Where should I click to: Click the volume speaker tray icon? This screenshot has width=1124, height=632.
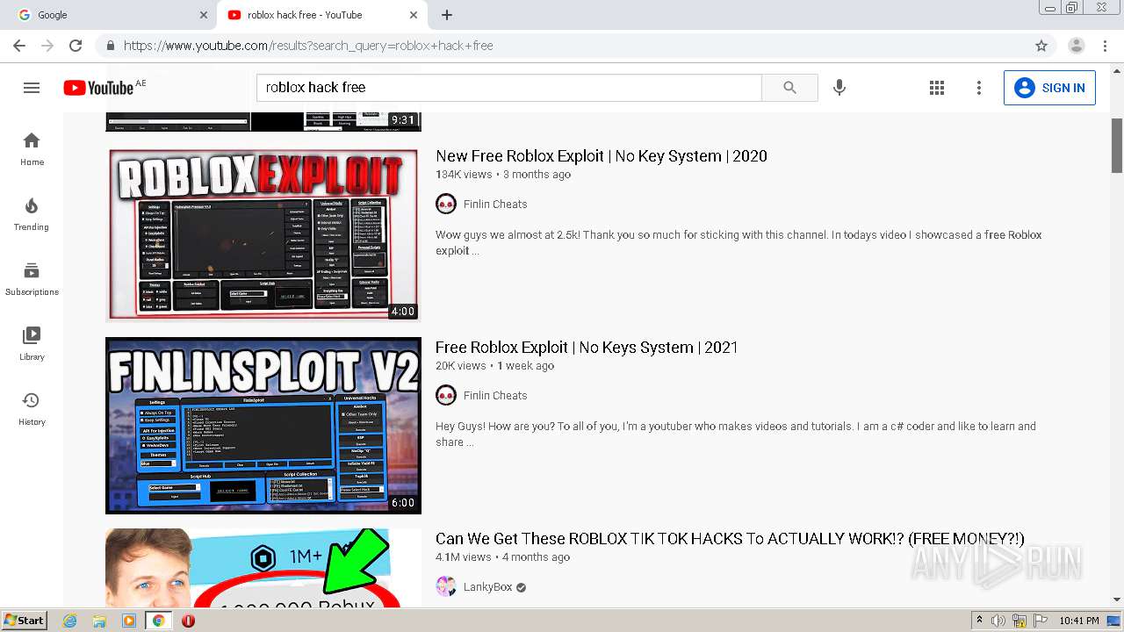coord(998,621)
